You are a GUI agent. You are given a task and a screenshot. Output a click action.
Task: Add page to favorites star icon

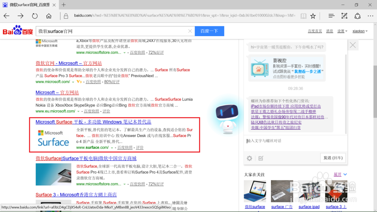click(x=313, y=16)
